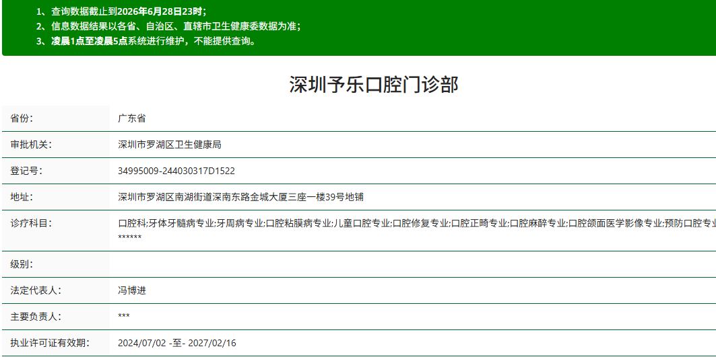The image size is (716, 357).
Task: Click the *** masked 主要负责人 value
Action: 124,316
